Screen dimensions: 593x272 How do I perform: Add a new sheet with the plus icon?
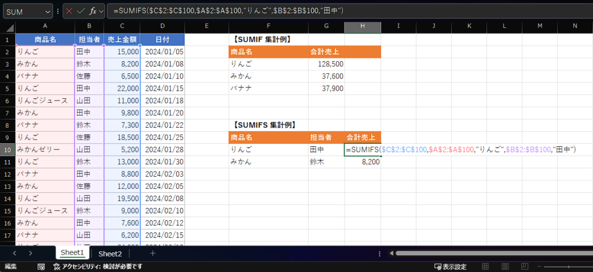pyautogui.click(x=153, y=253)
